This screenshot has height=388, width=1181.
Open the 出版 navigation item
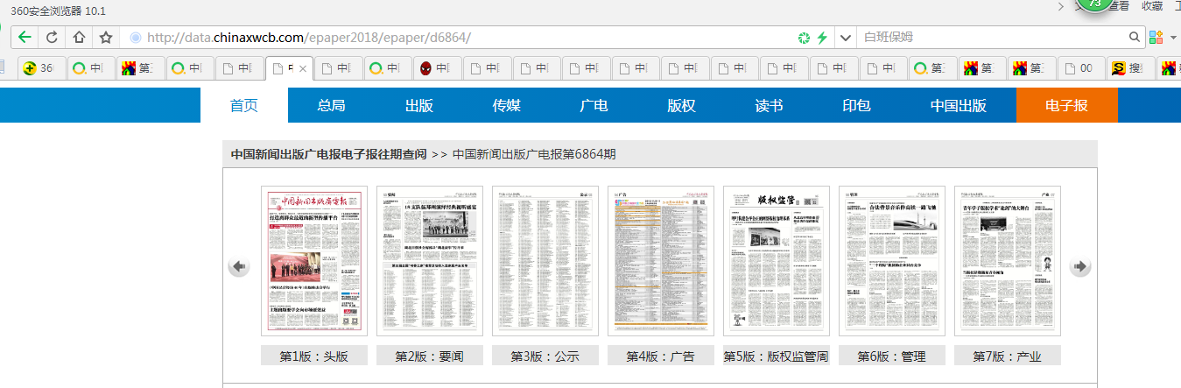[419, 106]
